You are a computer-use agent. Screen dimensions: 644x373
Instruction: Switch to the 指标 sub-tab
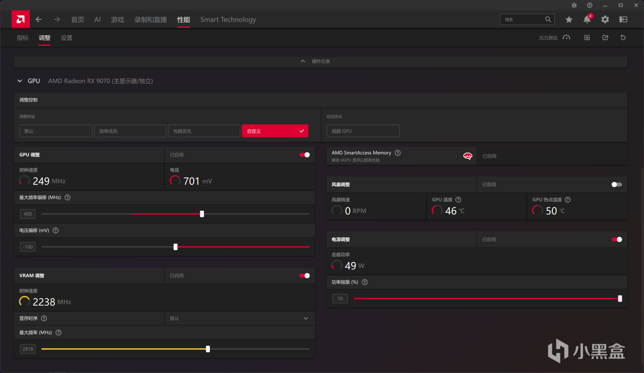(x=23, y=38)
